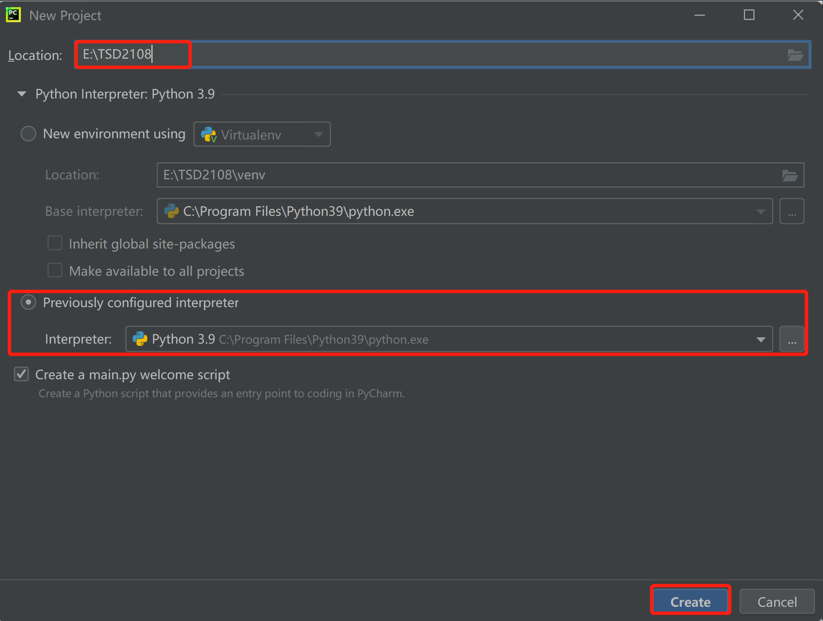
Task: Click the Python icon in Interpreter field
Action: [140, 339]
